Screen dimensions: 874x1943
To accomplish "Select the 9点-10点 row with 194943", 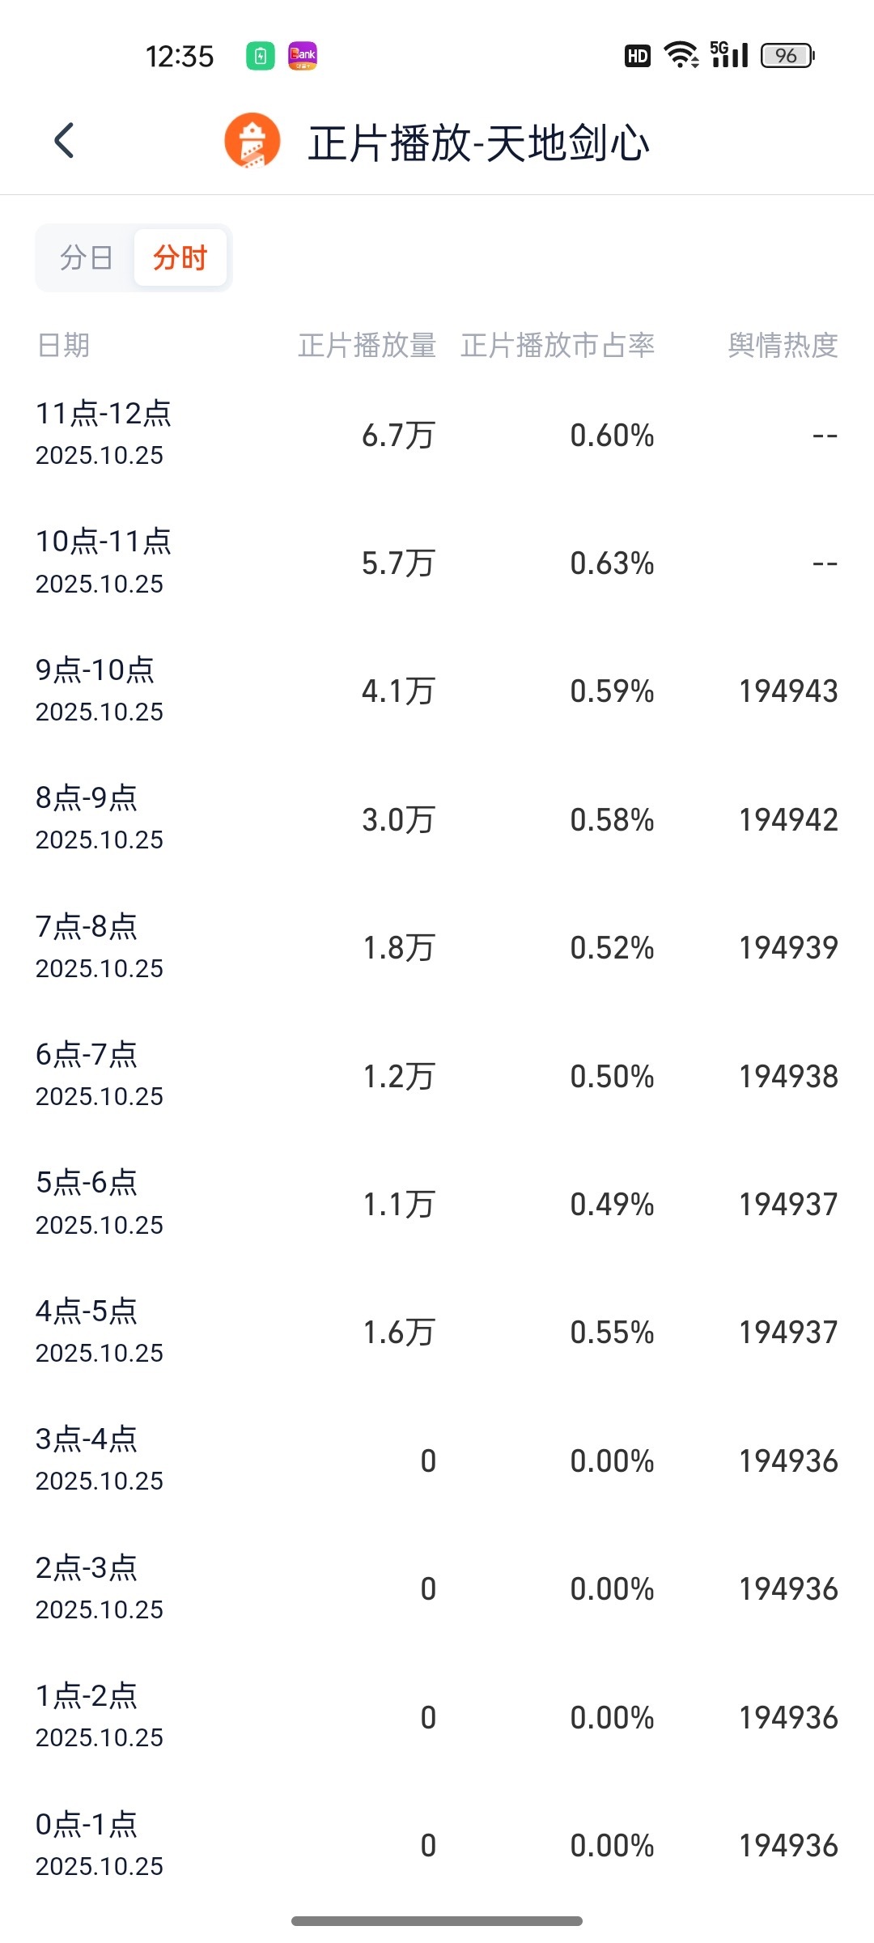I will tap(437, 691).
